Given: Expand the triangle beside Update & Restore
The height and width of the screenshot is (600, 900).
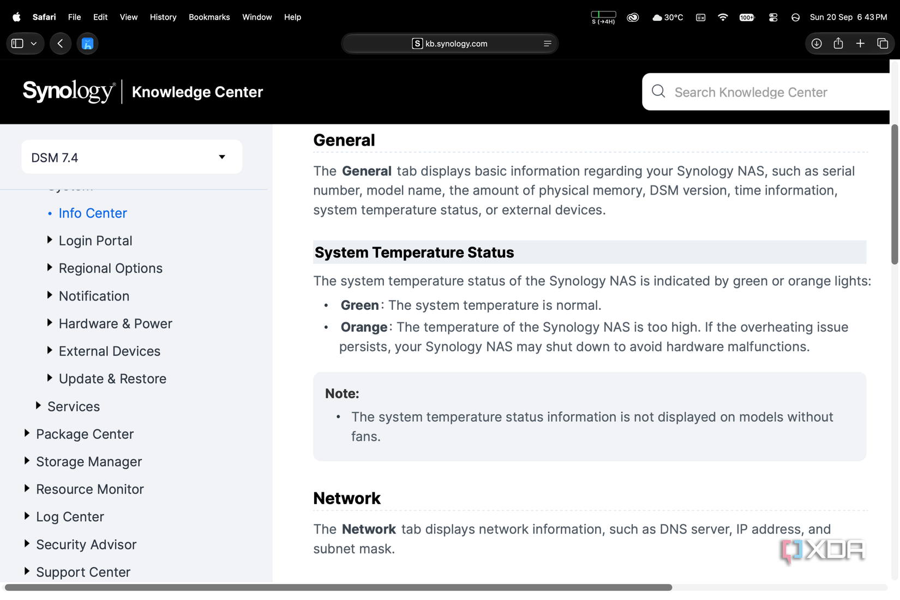Looking at the screenshot, I should tap(50, 378).
